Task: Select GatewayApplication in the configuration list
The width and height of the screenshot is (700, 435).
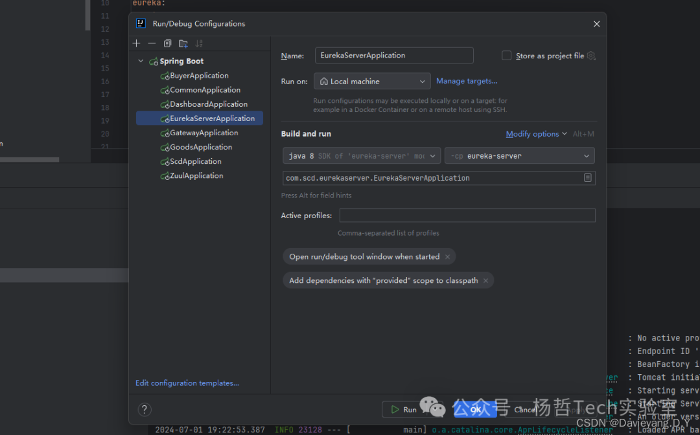Action: point(204,133)
